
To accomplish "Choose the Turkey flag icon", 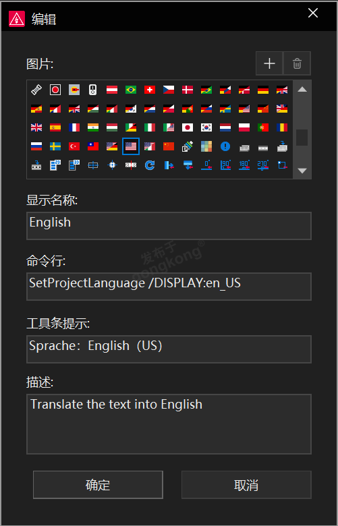I will pos(74,146).
